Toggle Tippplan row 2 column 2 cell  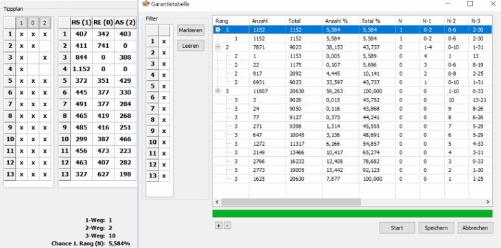pyautogui.click(x=45, y=46)
